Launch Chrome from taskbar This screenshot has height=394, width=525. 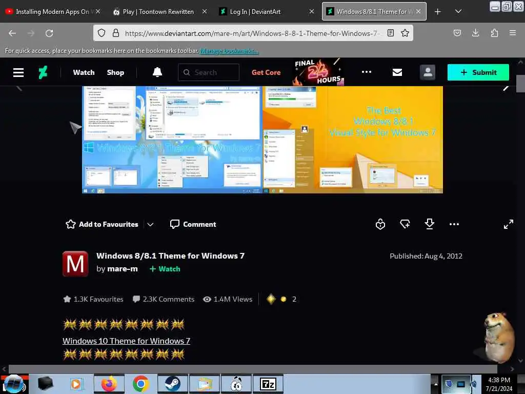[x=140, y=384]
